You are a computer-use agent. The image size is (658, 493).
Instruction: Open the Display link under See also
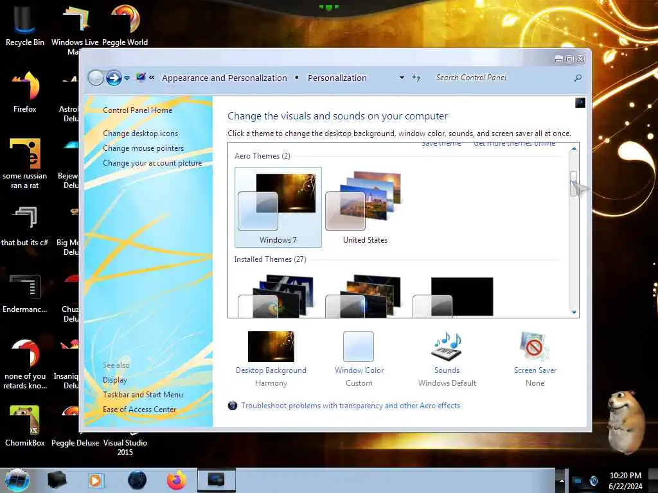[115, 380]
